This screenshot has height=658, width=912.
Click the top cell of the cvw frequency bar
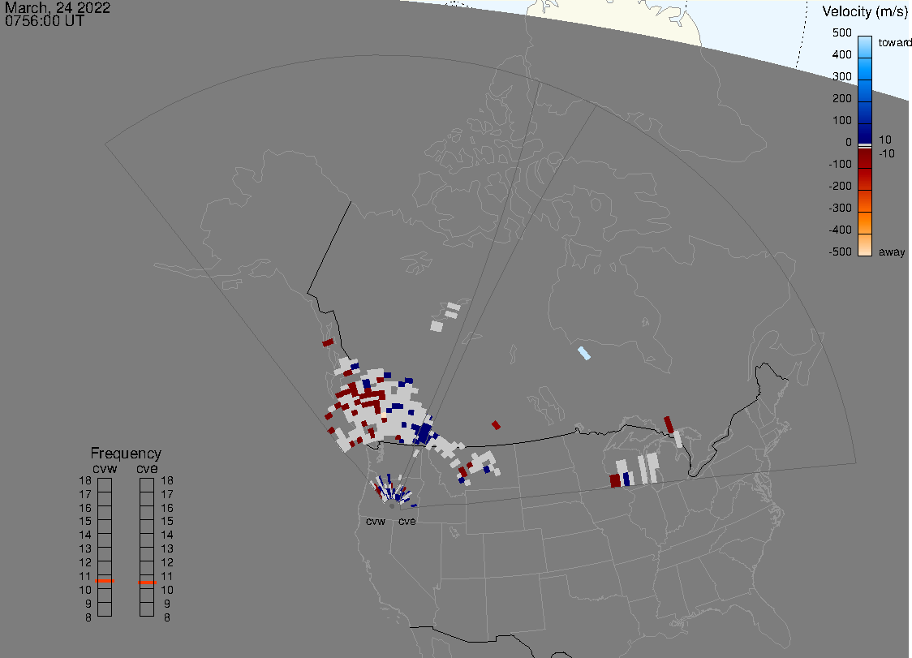pyautogui.click(x=105, y=485)
